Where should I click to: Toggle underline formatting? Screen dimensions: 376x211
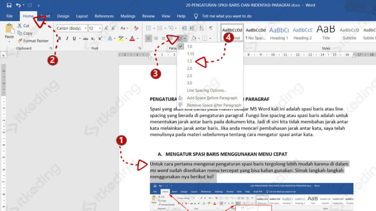74,38
